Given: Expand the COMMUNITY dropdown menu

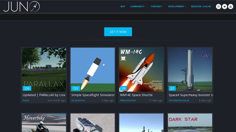Looking at the screenshot, I should click(138, 6).
